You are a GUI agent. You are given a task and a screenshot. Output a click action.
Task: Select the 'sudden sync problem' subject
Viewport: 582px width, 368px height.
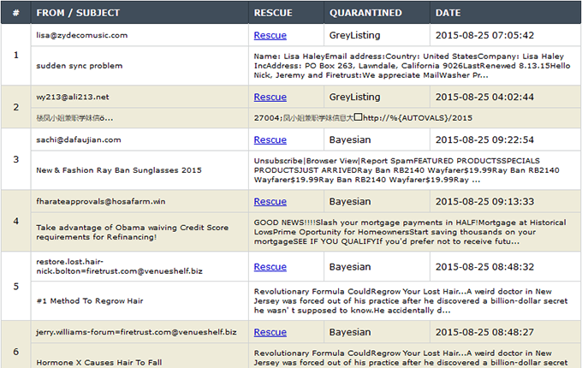pyautogui.click(x=79, y=66)
